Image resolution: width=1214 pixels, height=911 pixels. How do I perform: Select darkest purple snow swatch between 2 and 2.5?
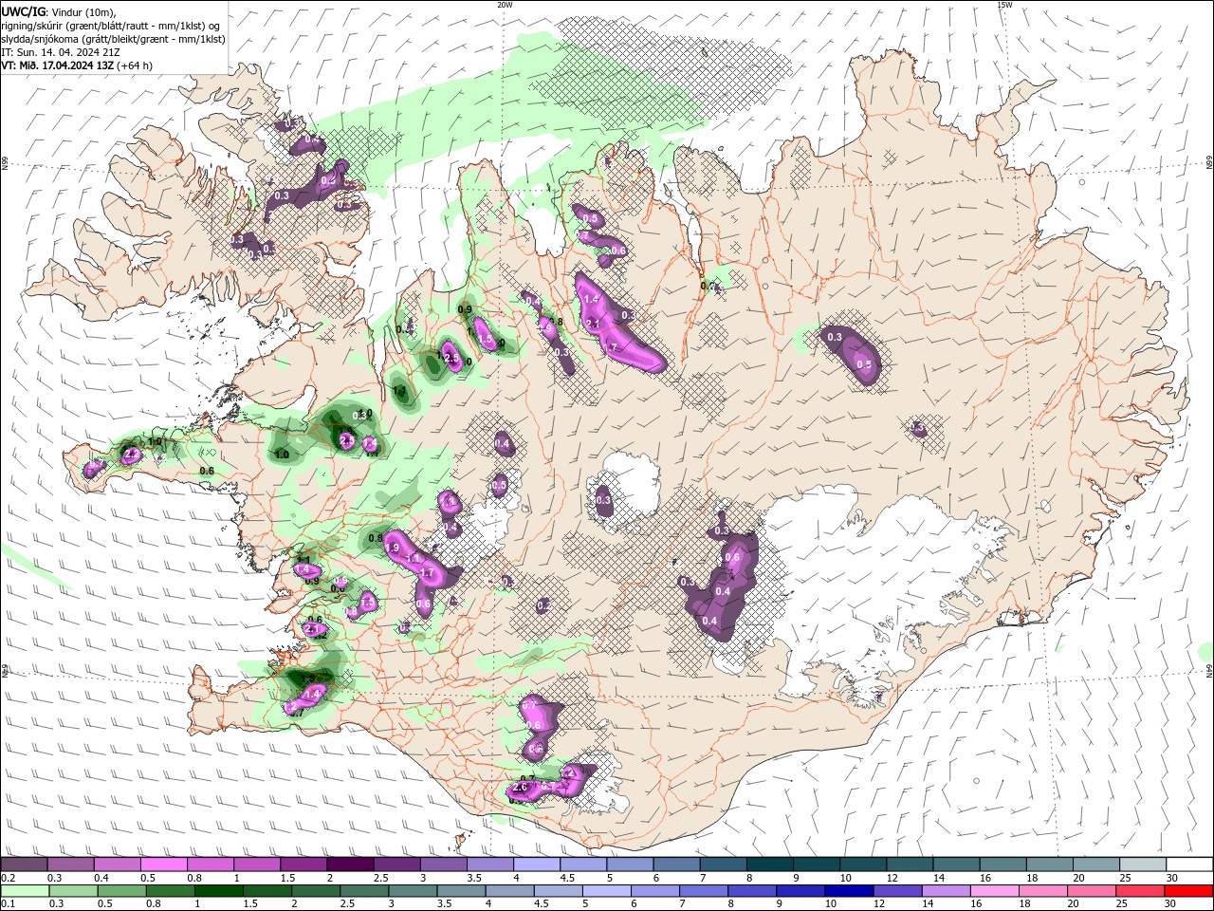tap(351, 864)
